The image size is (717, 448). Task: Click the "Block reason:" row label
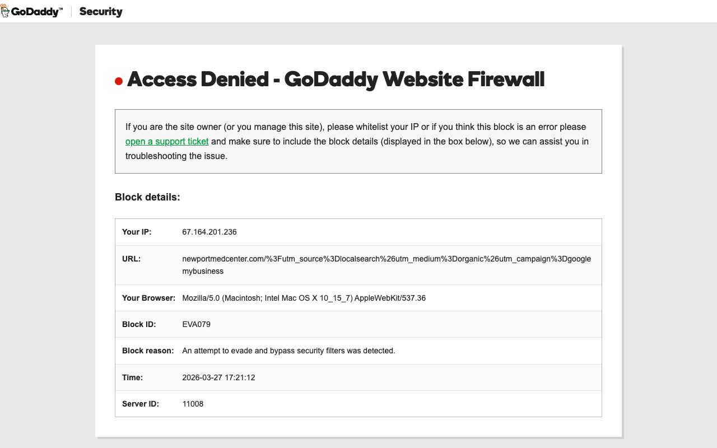point(148,351)
